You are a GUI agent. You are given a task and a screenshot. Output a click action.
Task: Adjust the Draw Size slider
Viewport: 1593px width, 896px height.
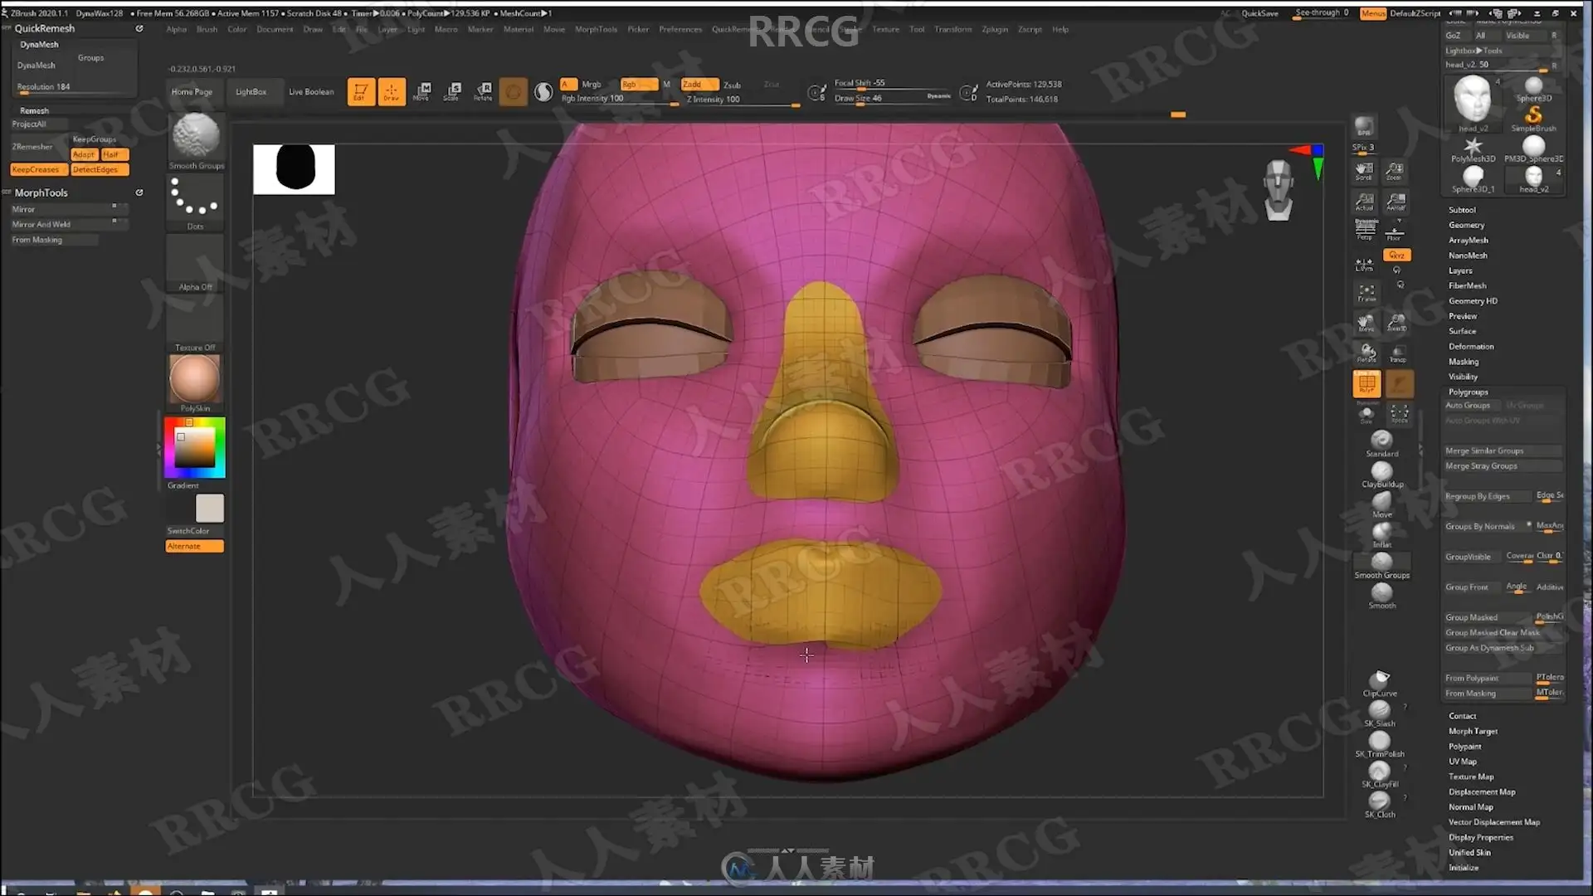[x=893, y=99]
